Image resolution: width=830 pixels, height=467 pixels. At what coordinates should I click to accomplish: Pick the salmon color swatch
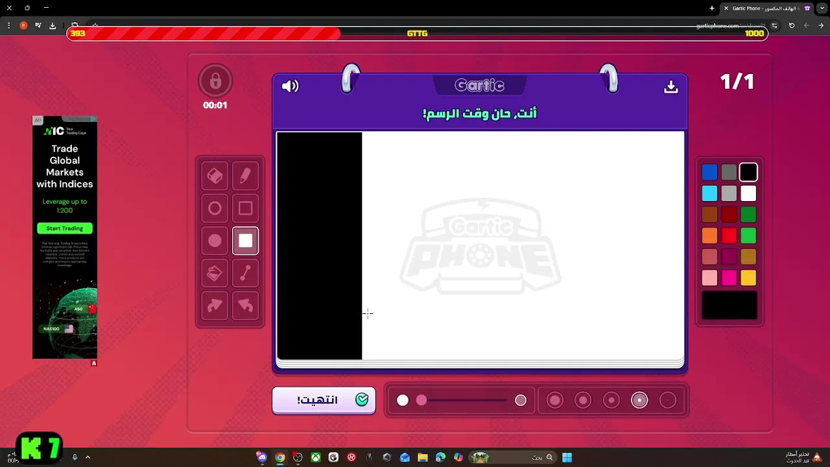tap(709, 257)
